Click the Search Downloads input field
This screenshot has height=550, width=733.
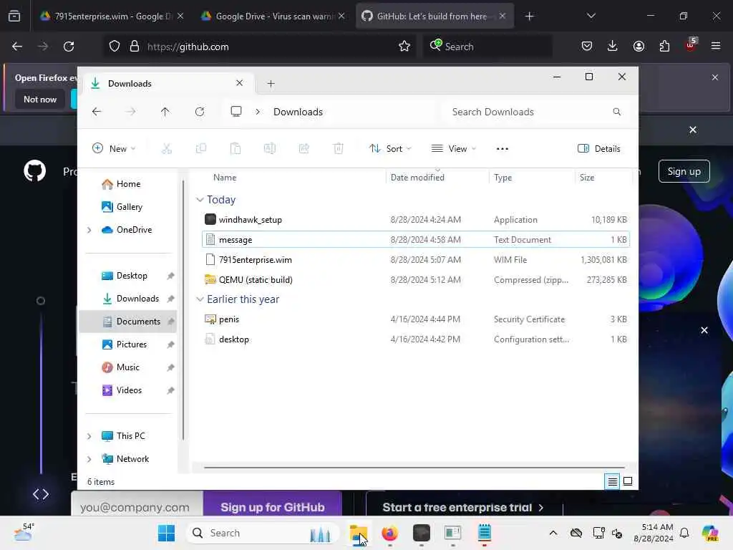pyautogui.click(x=535, y=112)
